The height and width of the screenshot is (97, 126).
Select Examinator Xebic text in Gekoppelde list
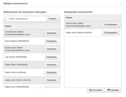(x=78, y=25)
